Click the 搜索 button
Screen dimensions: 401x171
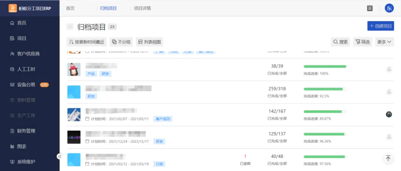pos(340,42)
